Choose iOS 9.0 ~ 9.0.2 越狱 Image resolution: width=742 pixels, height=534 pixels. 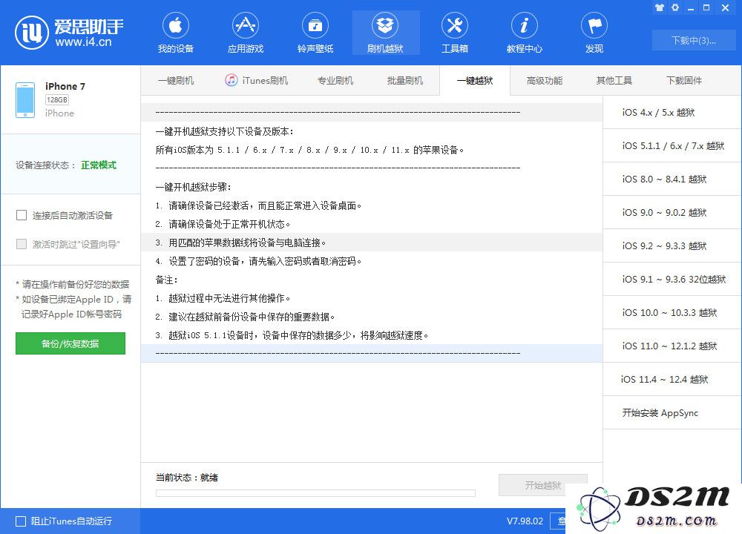(672, 212)
